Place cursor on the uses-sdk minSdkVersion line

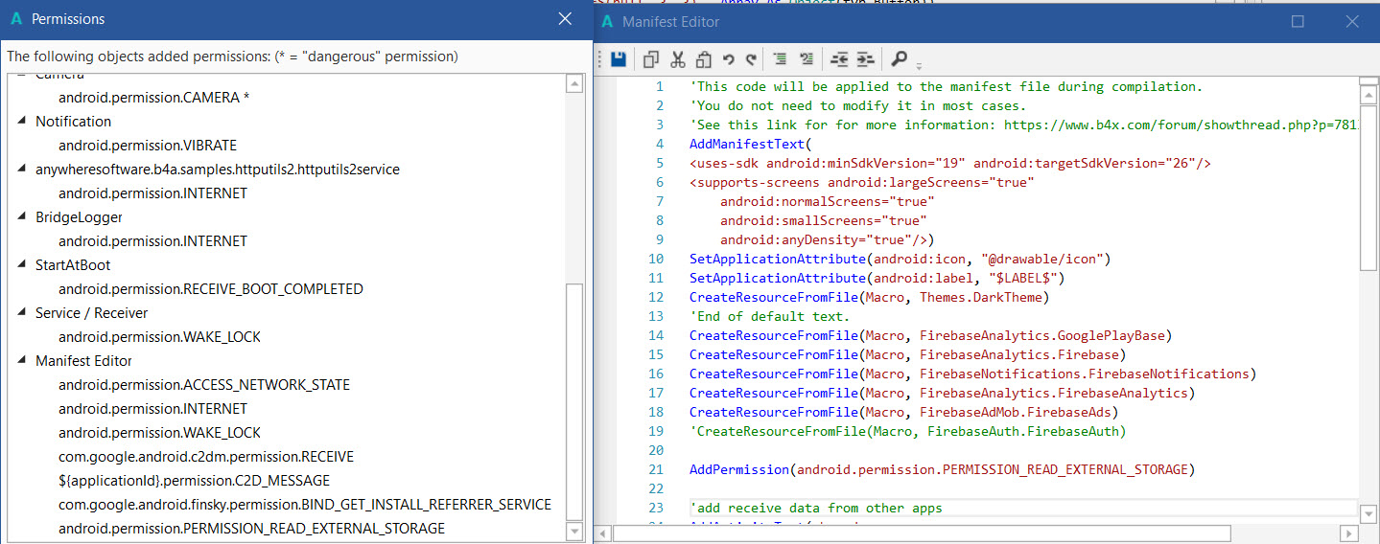click(949, 163)
